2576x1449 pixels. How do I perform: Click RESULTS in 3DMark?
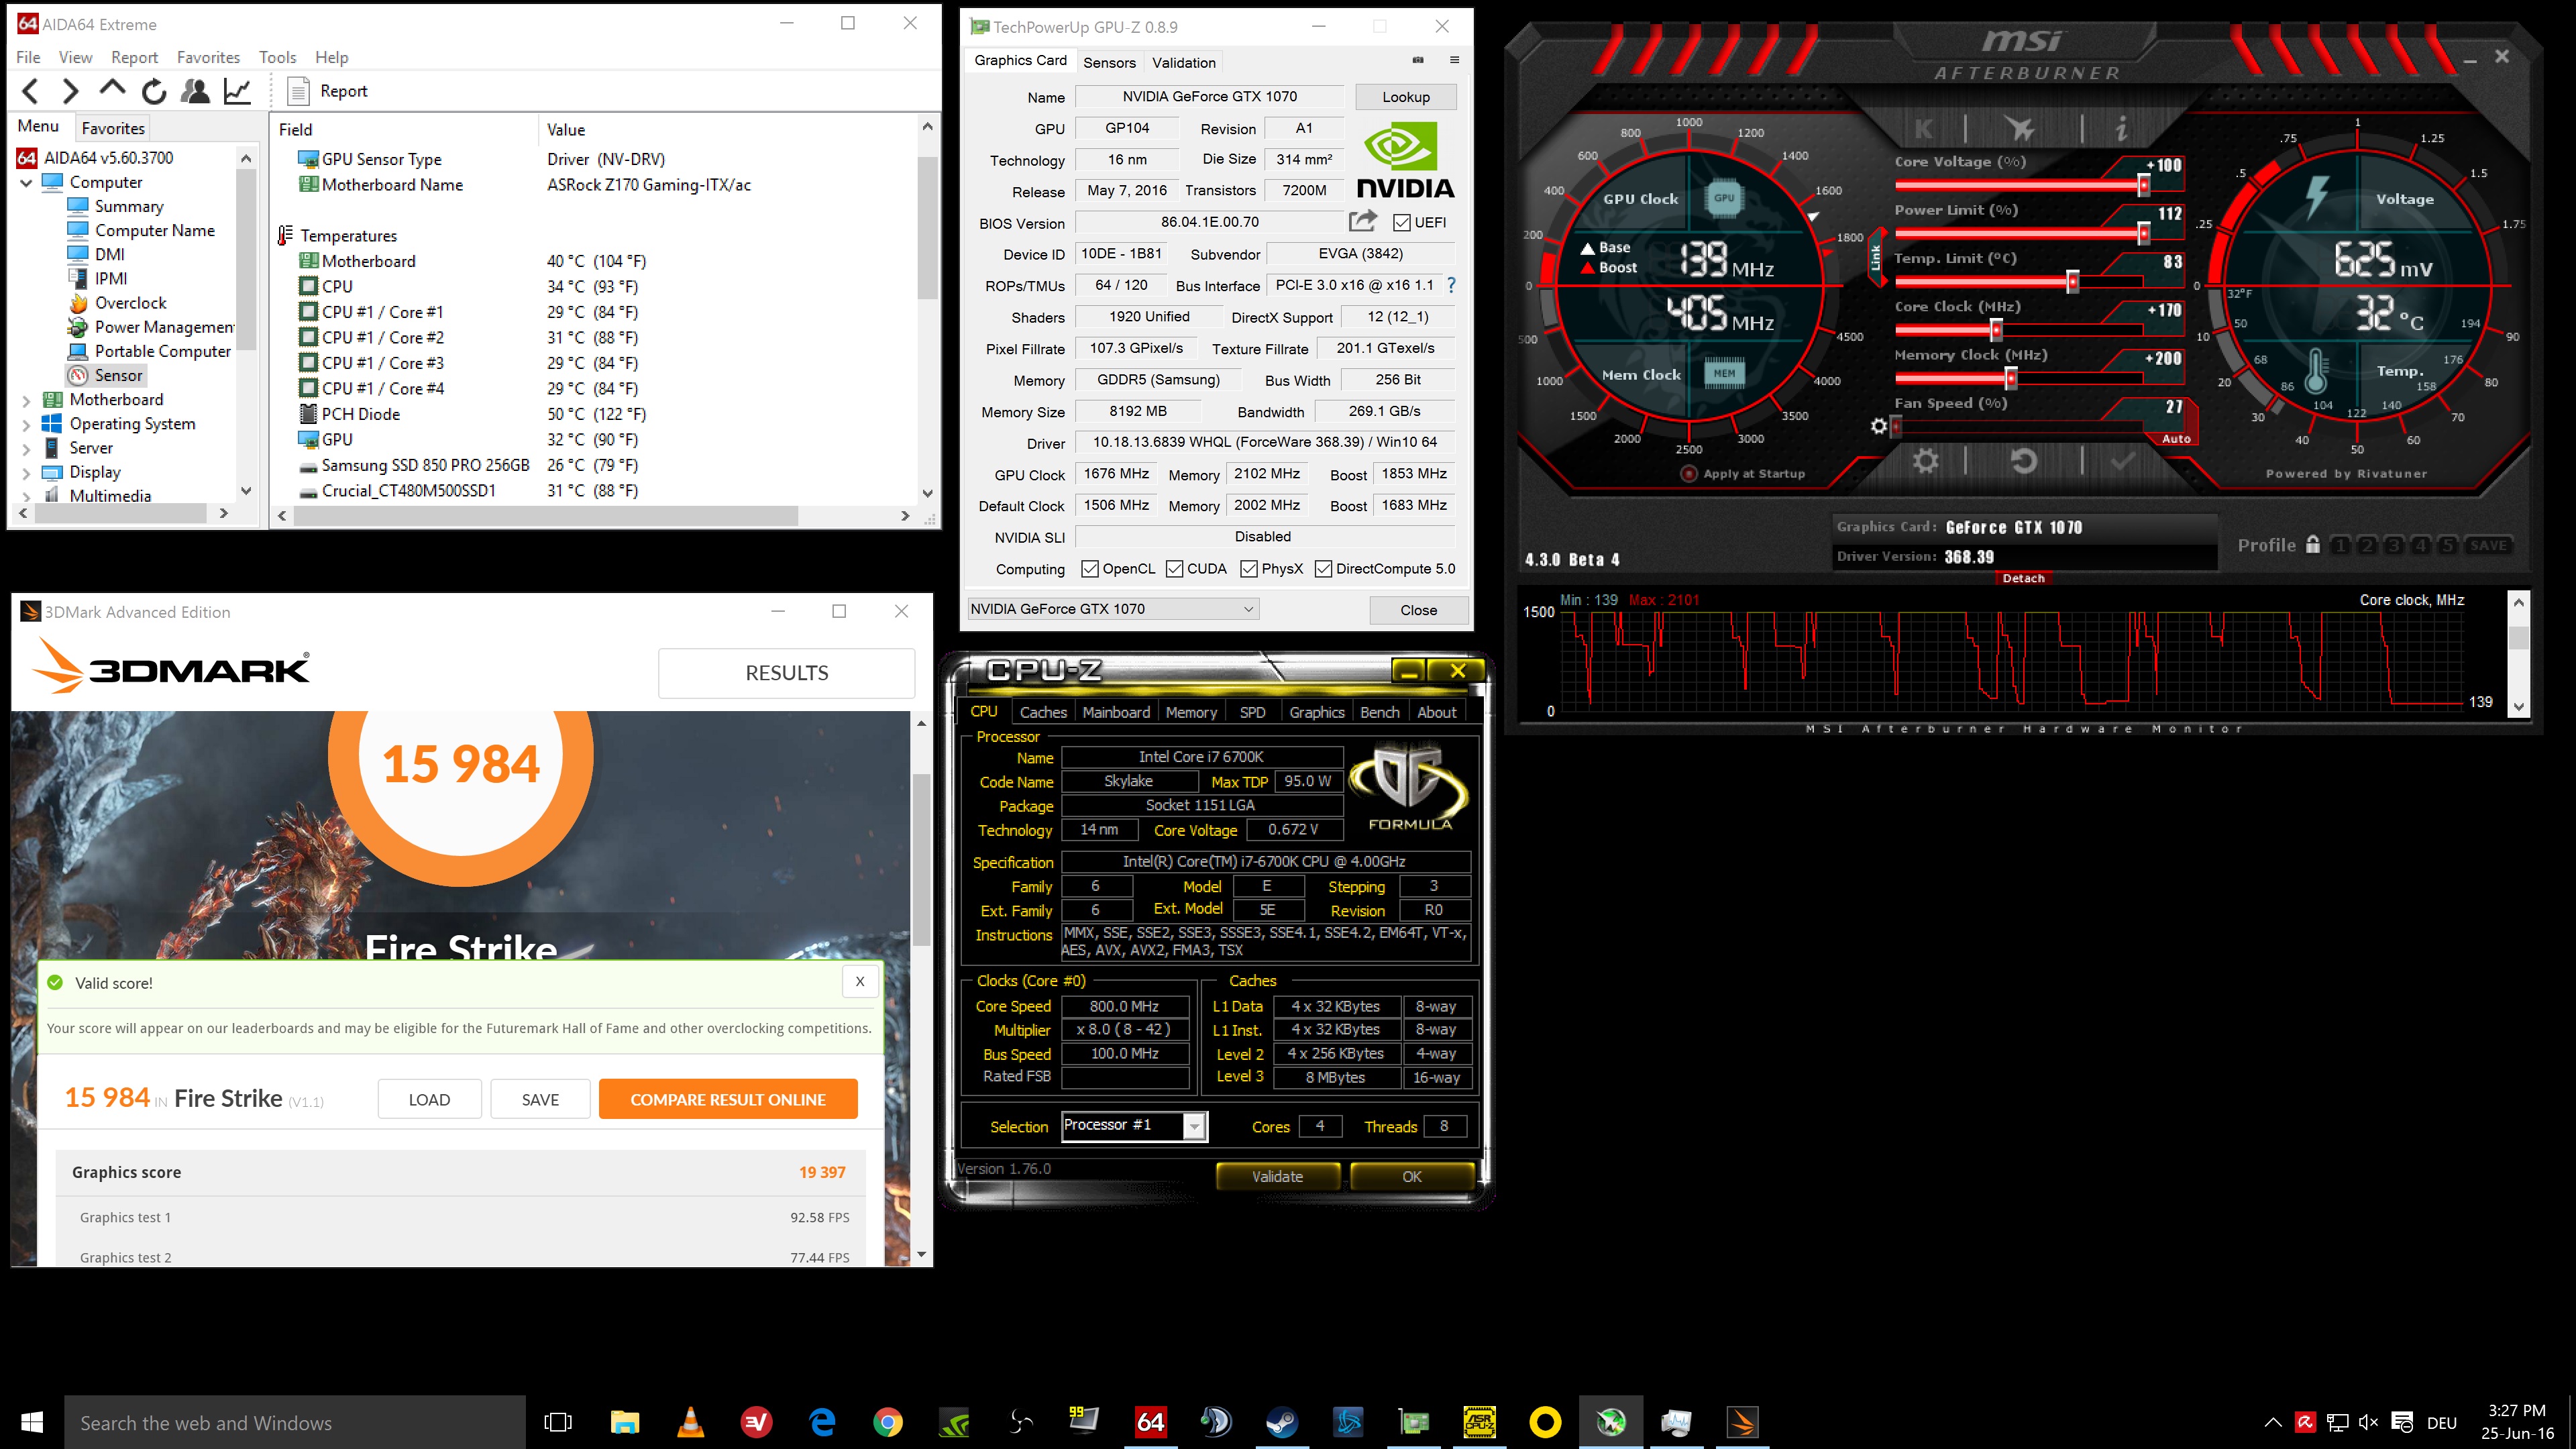click(x=787, y=673)
